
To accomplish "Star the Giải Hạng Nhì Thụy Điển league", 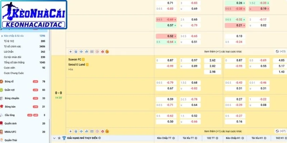I will (x=59, y=138).
